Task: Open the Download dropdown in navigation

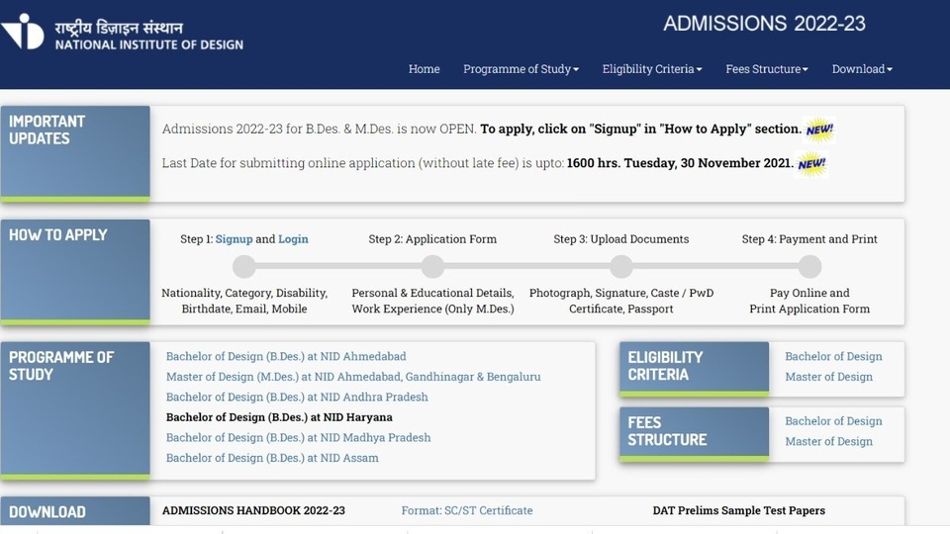Action: pos(862,69)
